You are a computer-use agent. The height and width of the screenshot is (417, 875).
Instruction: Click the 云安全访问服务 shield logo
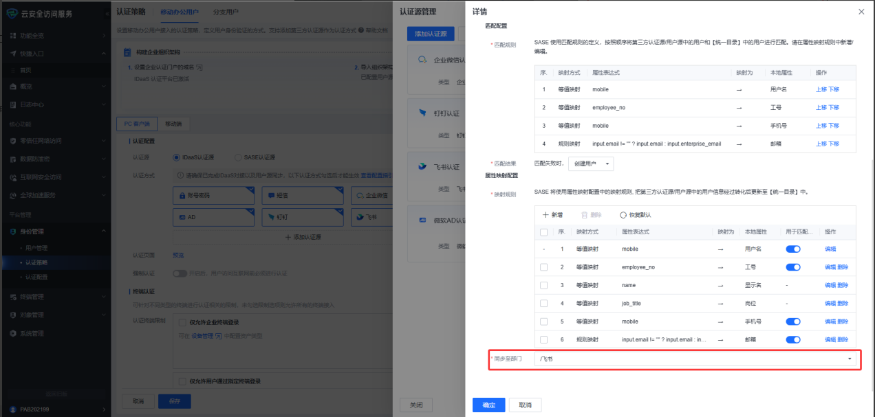coord(12,14)
